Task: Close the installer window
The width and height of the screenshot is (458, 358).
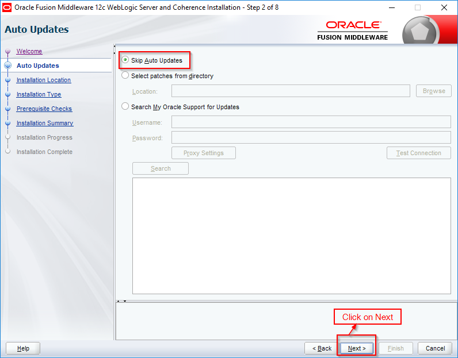Action: pyautogui.click(x=444, y=7)
